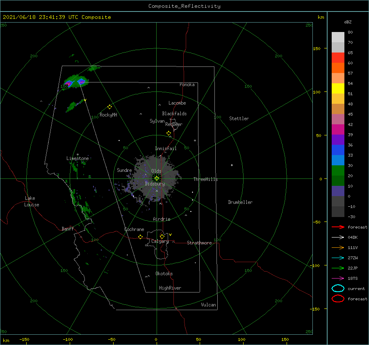Click the Stettler city label
The image size is (369, 345).
coord(239,119)
